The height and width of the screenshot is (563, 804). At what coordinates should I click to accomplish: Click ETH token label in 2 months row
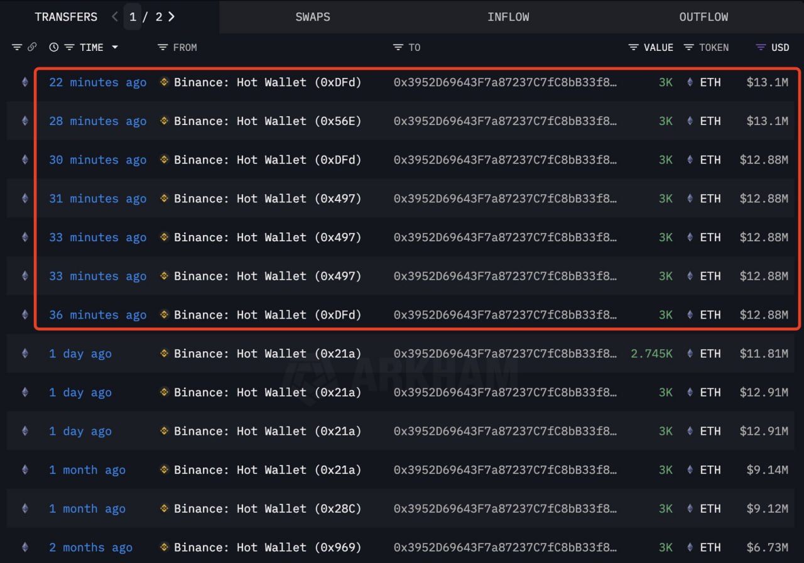pyautogui.click(x=710, y=547)
